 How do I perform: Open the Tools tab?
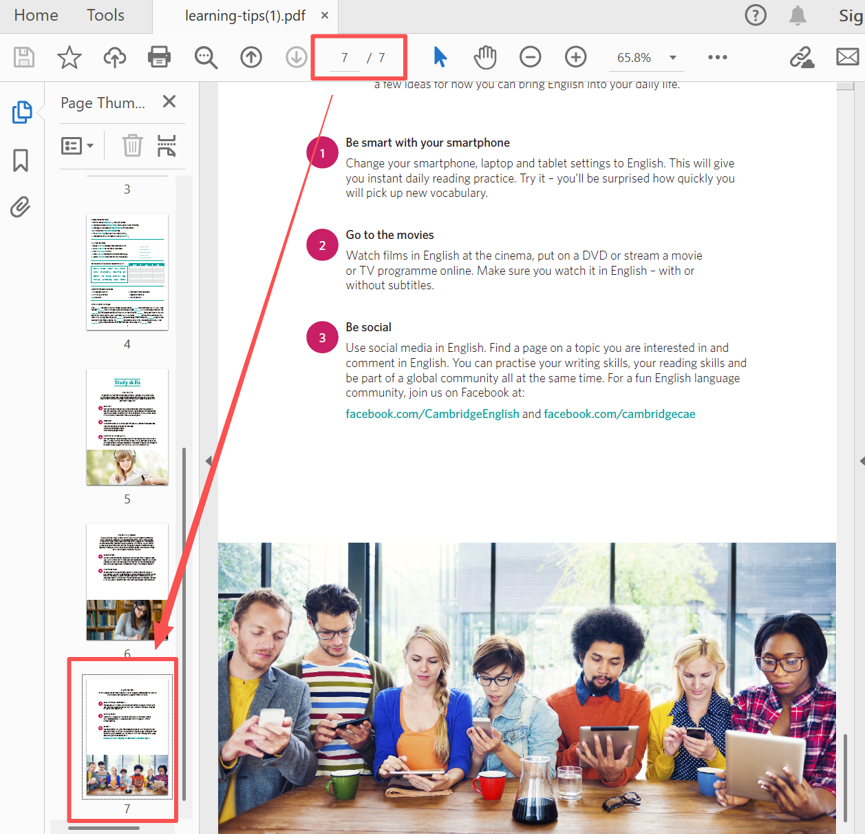pos(105,15)
